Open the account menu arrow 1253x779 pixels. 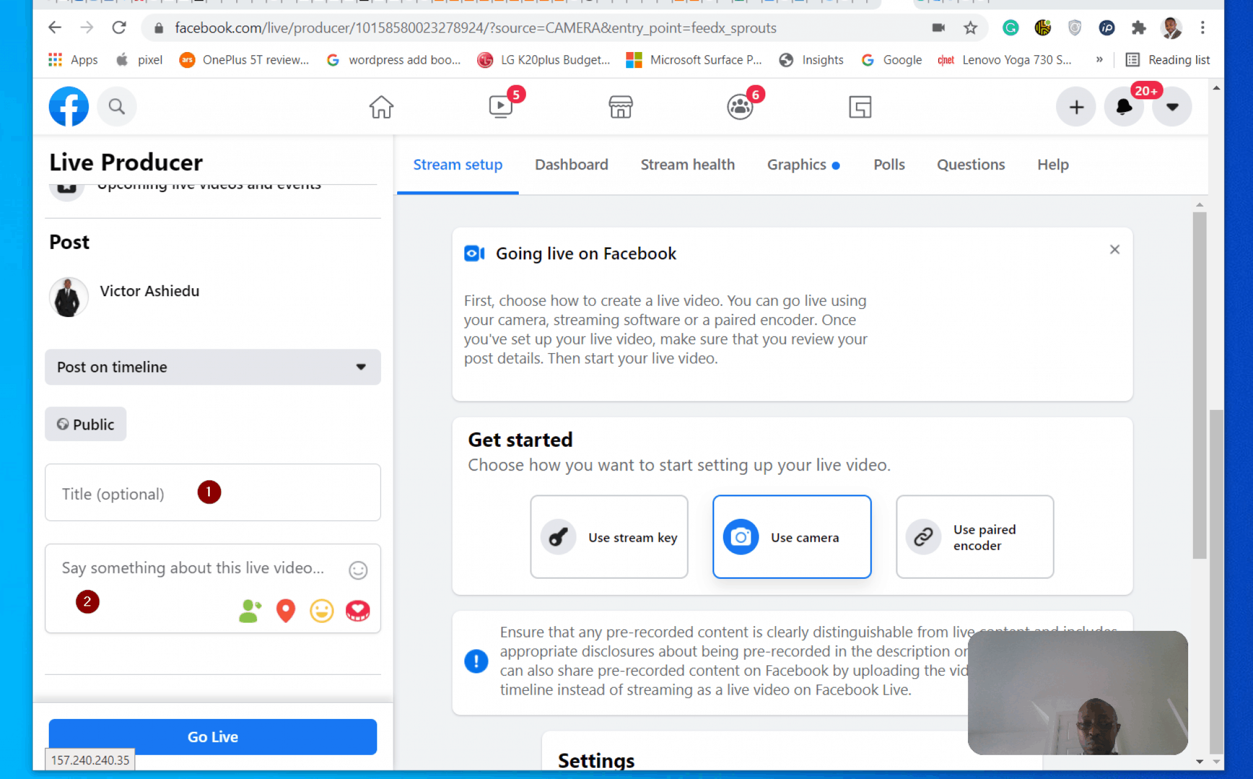click(x=1172, y=106)
